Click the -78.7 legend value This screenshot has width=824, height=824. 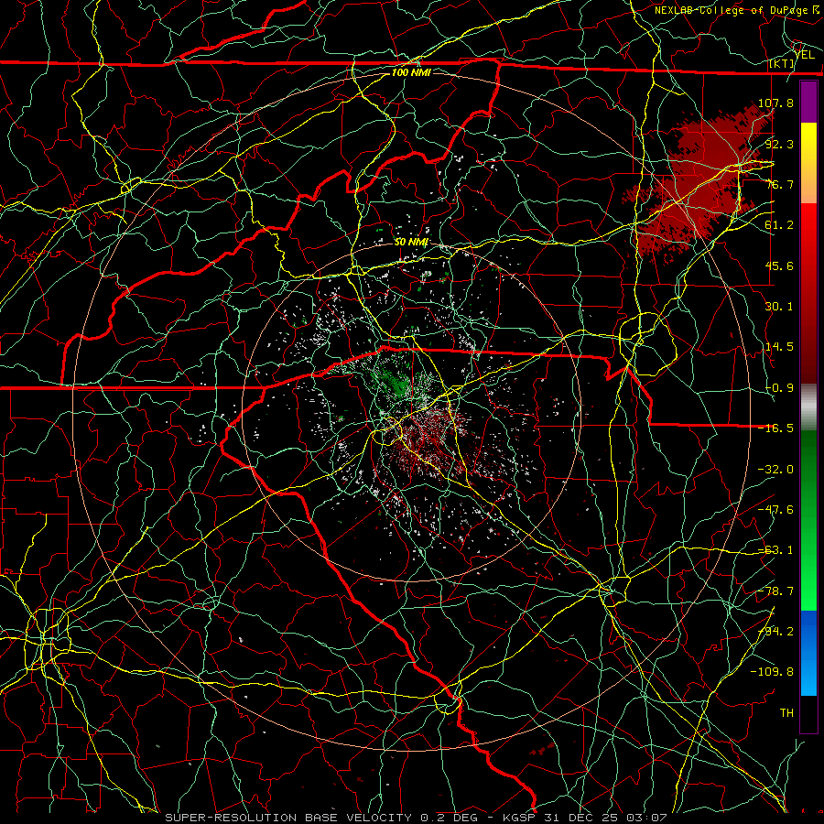775,591
